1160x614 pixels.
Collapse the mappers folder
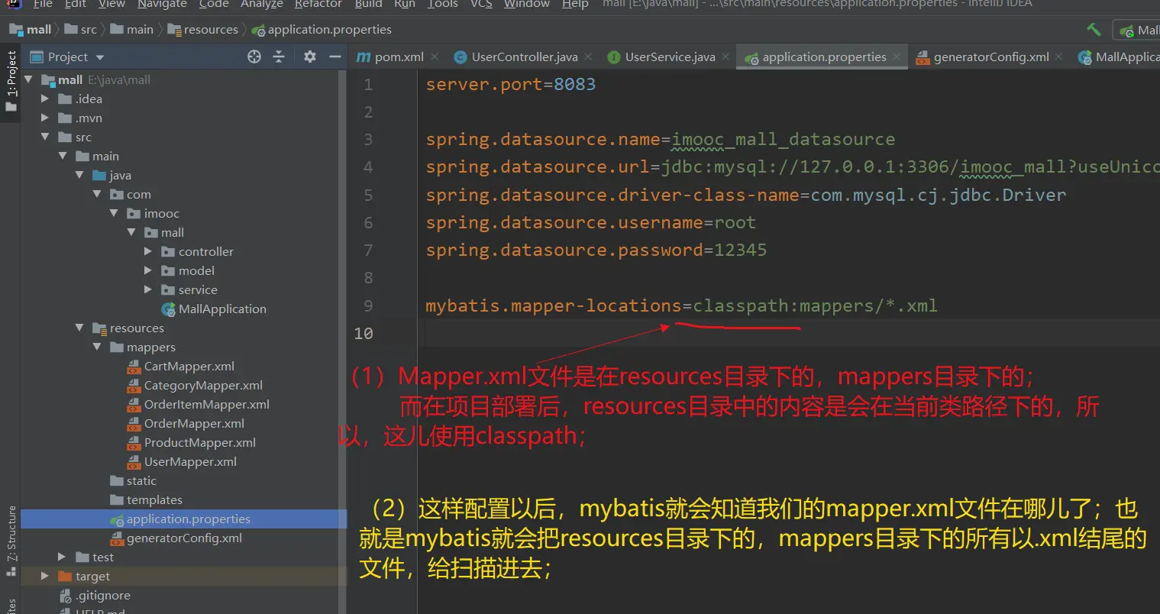[97, 347]
